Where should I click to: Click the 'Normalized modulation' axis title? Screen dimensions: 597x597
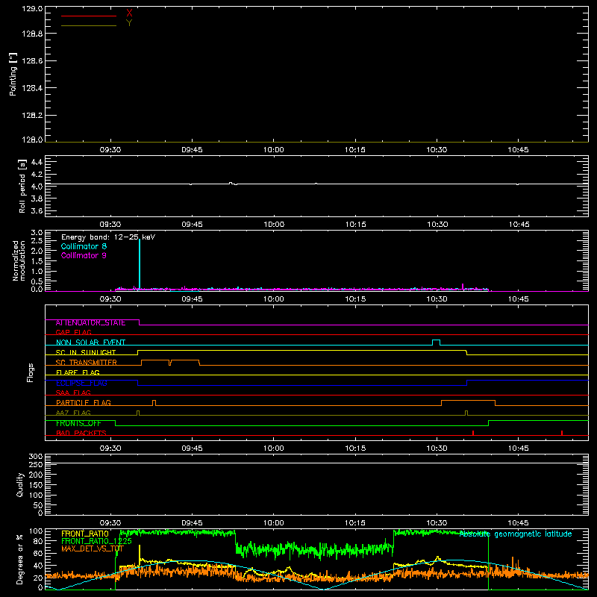(x=19, y=260)
